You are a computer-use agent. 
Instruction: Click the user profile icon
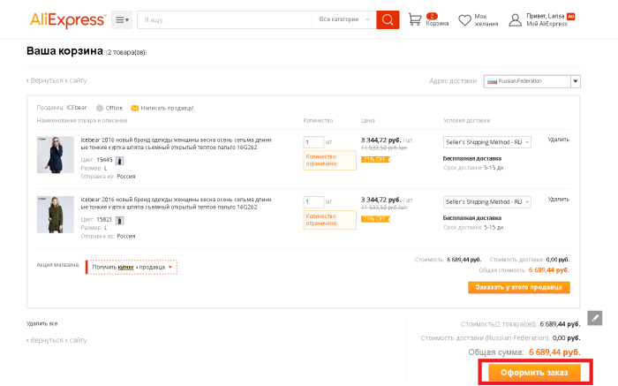tap(515, 19)
